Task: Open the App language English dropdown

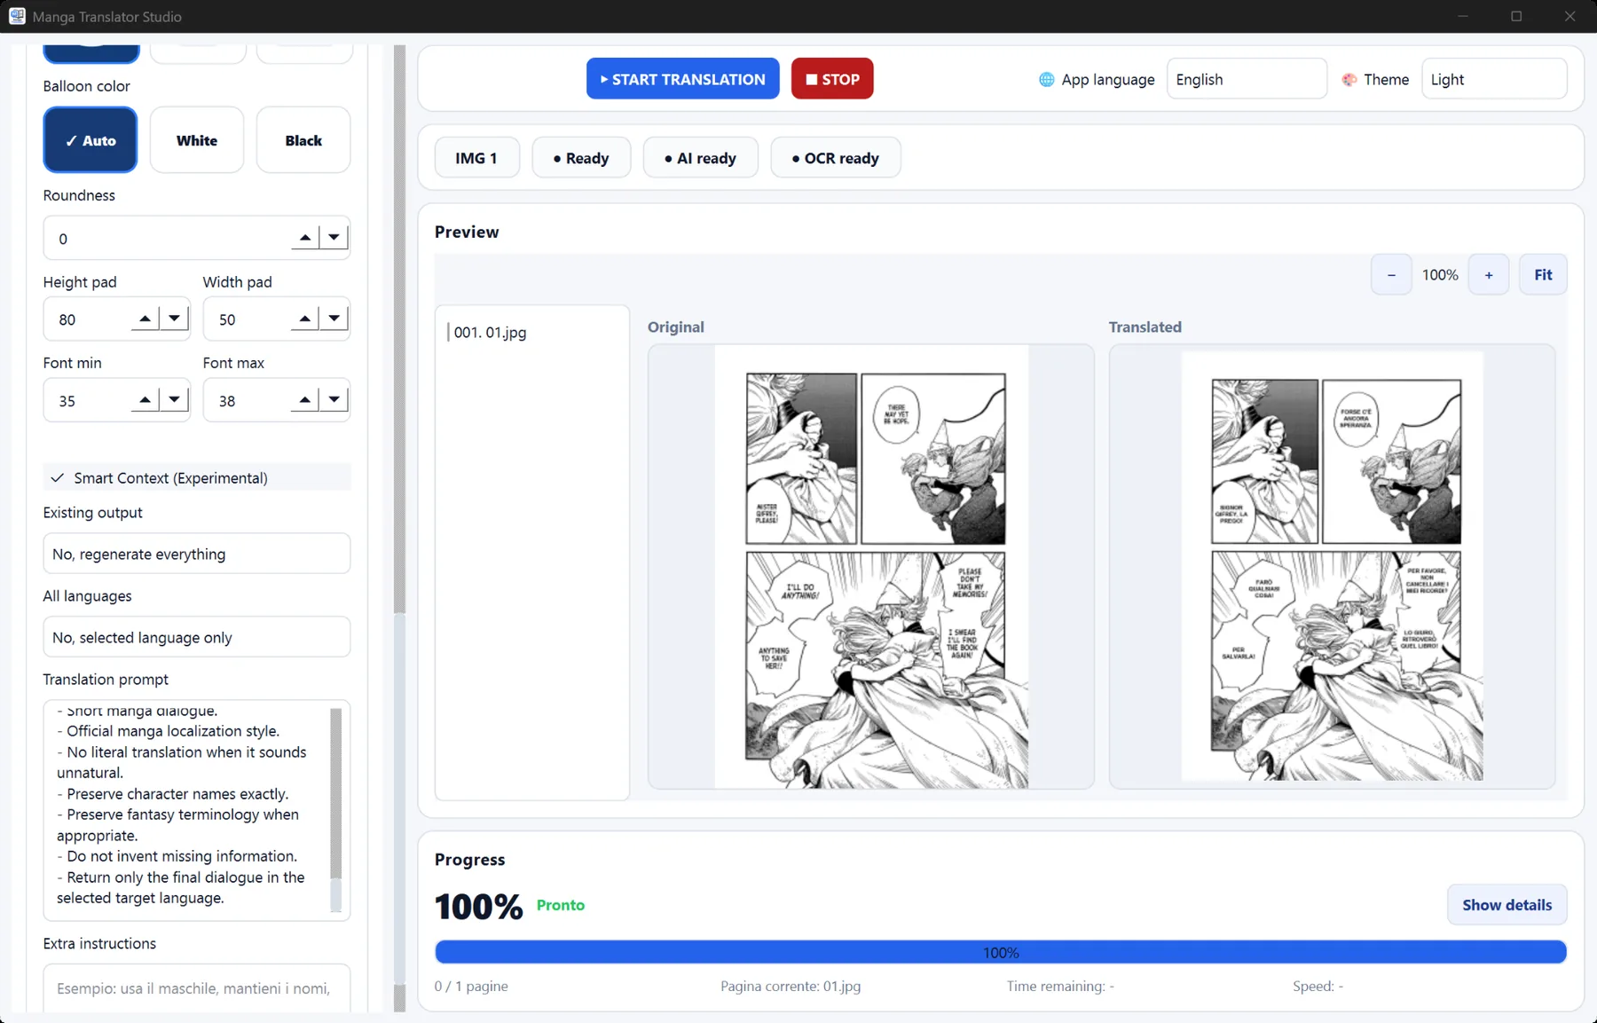Action: click(x=1247, y=79)
